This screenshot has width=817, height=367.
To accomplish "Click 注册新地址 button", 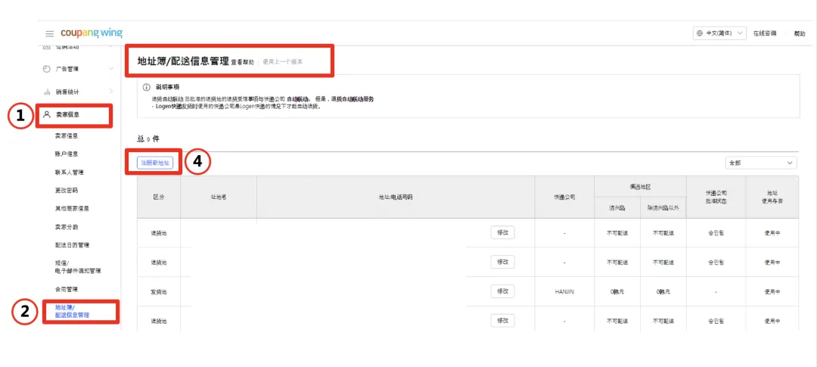I will (x=155, y=163).
